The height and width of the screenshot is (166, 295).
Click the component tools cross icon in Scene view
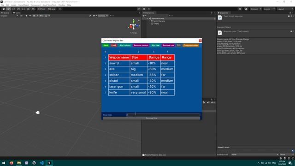(90, 16)
